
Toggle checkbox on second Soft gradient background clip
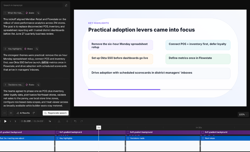click(x=57, y=132)
